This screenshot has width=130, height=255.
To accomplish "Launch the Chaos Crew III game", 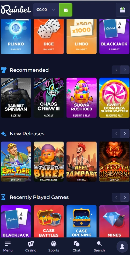I will [49, 97].
